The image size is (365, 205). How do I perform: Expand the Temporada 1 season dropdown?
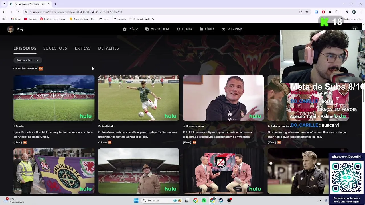coord(28,60)
